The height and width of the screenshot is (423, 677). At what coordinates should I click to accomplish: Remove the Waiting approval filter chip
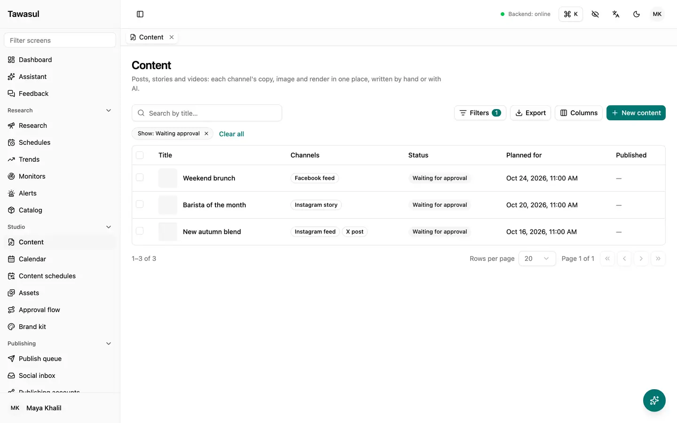206,133
